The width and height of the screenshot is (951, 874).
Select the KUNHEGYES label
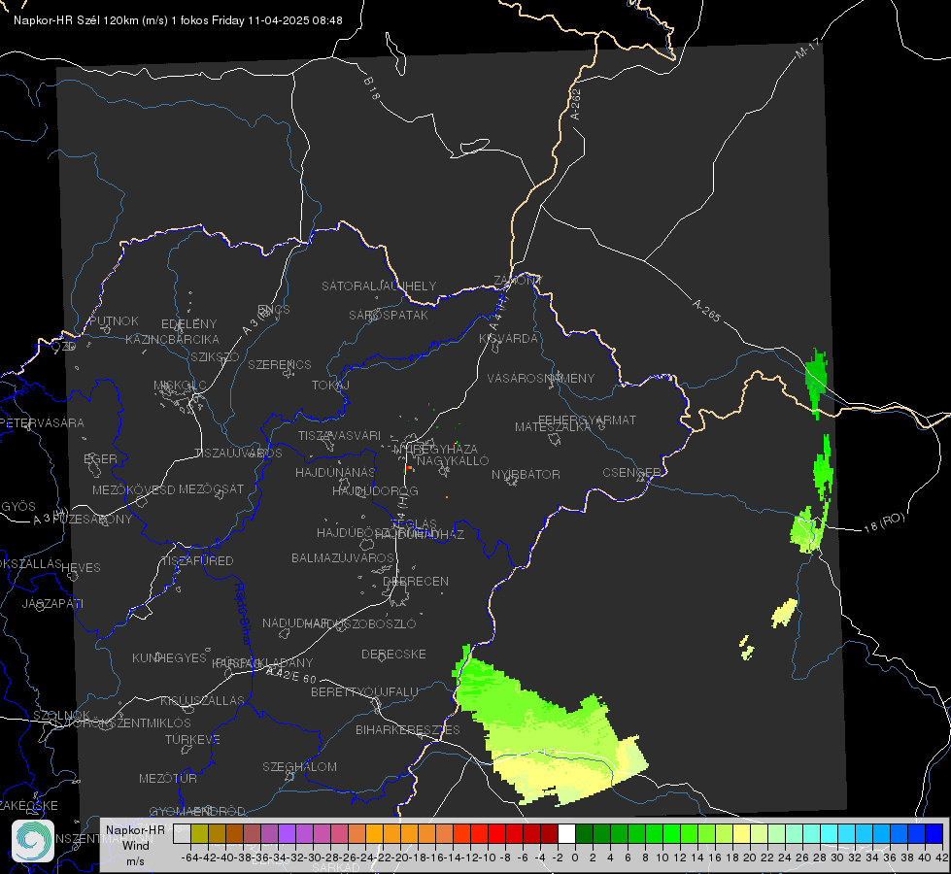coord(169,658)
